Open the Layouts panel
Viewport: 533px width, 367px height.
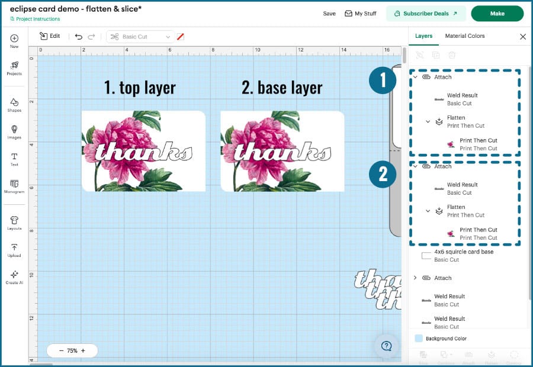(14, 223)
